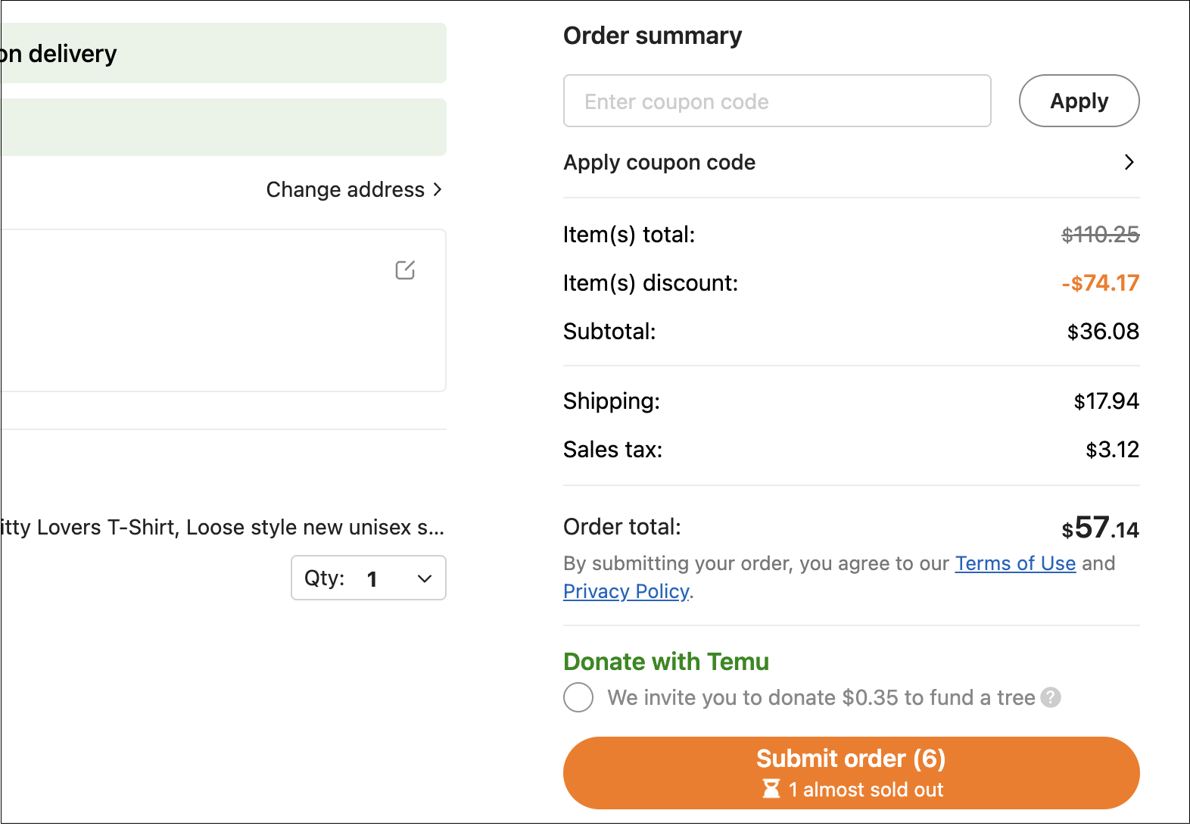Open the Privacy Policy link
This screenshot has height=826, width=1190.
pos(625,591)
